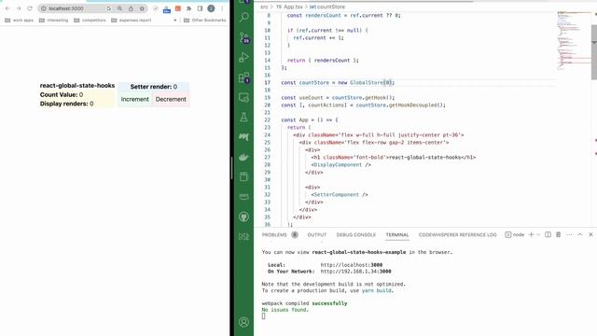Click GlobalStore on line 17

point(367,83)
